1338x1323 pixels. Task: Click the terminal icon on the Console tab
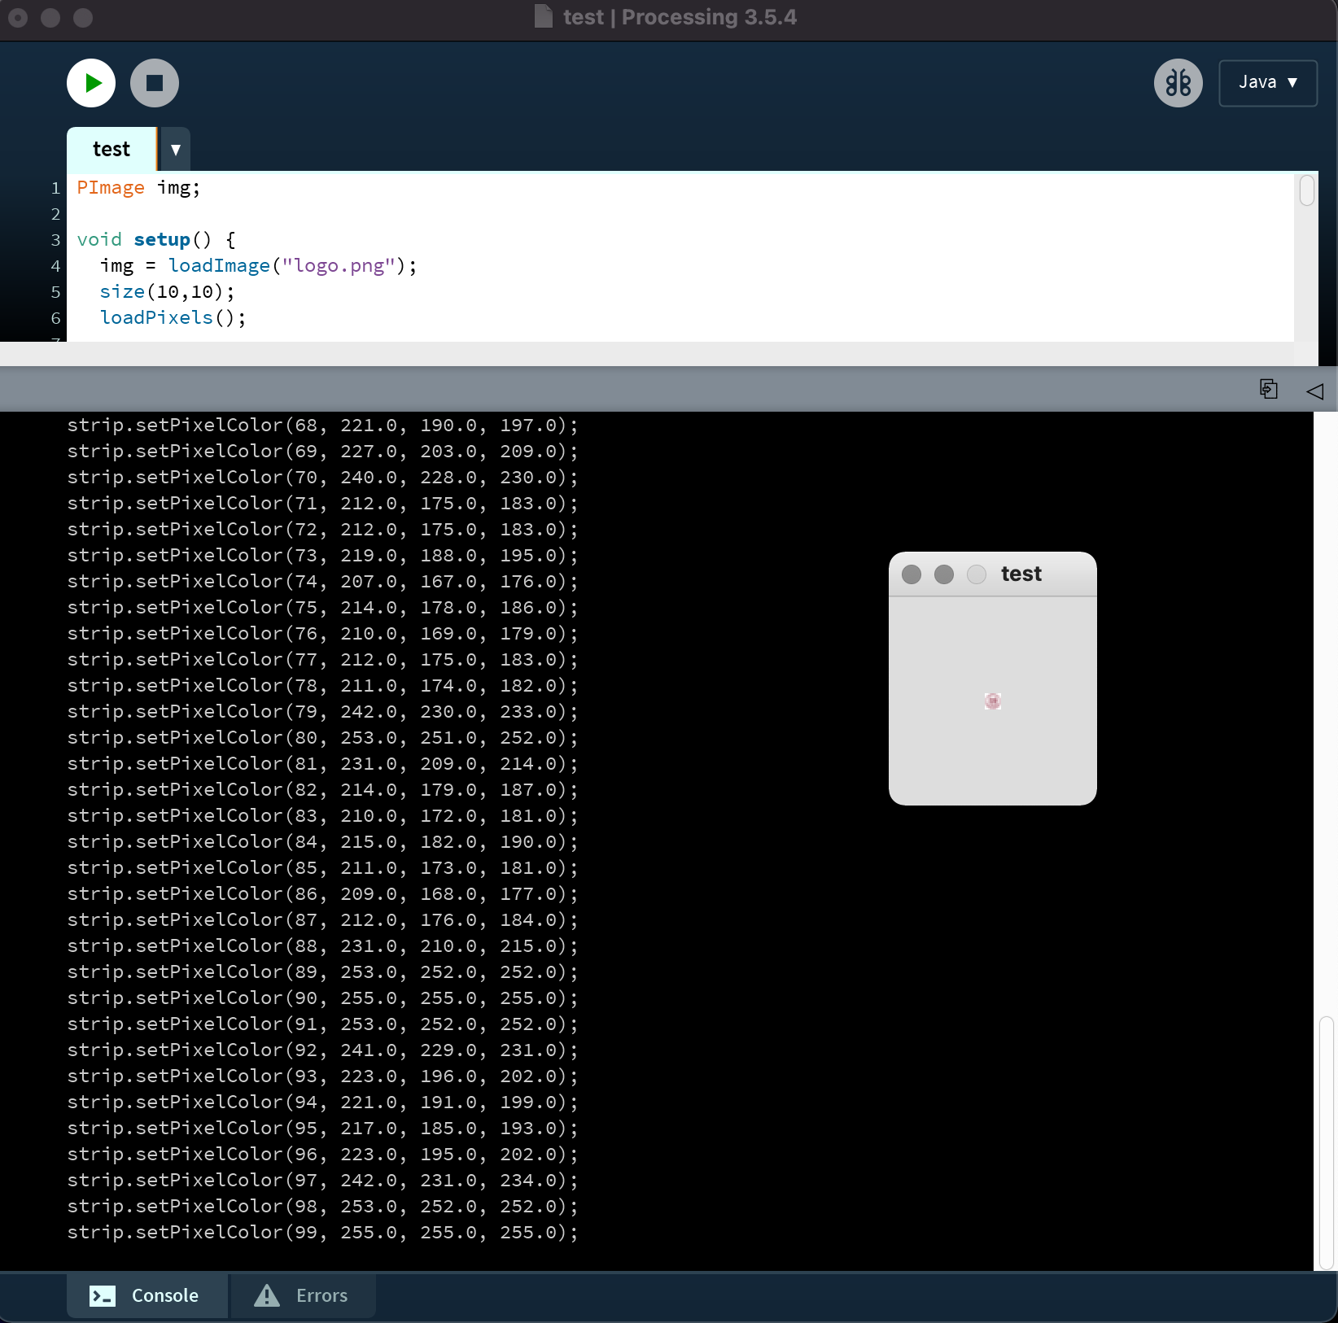[103, 1295]
